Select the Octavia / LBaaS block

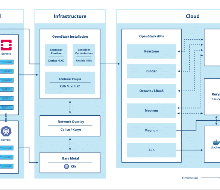tap(152, 91)
